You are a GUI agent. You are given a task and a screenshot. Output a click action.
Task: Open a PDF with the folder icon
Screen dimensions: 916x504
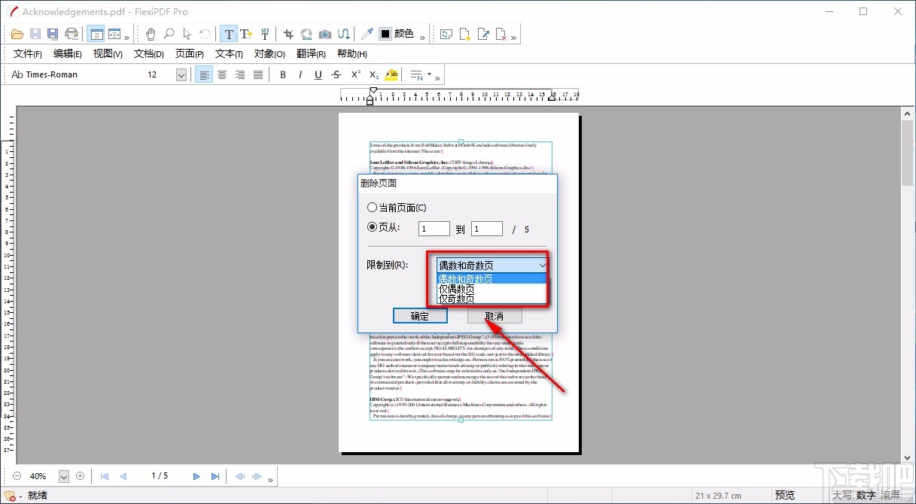pyautogui.click(x=17, y=34)
